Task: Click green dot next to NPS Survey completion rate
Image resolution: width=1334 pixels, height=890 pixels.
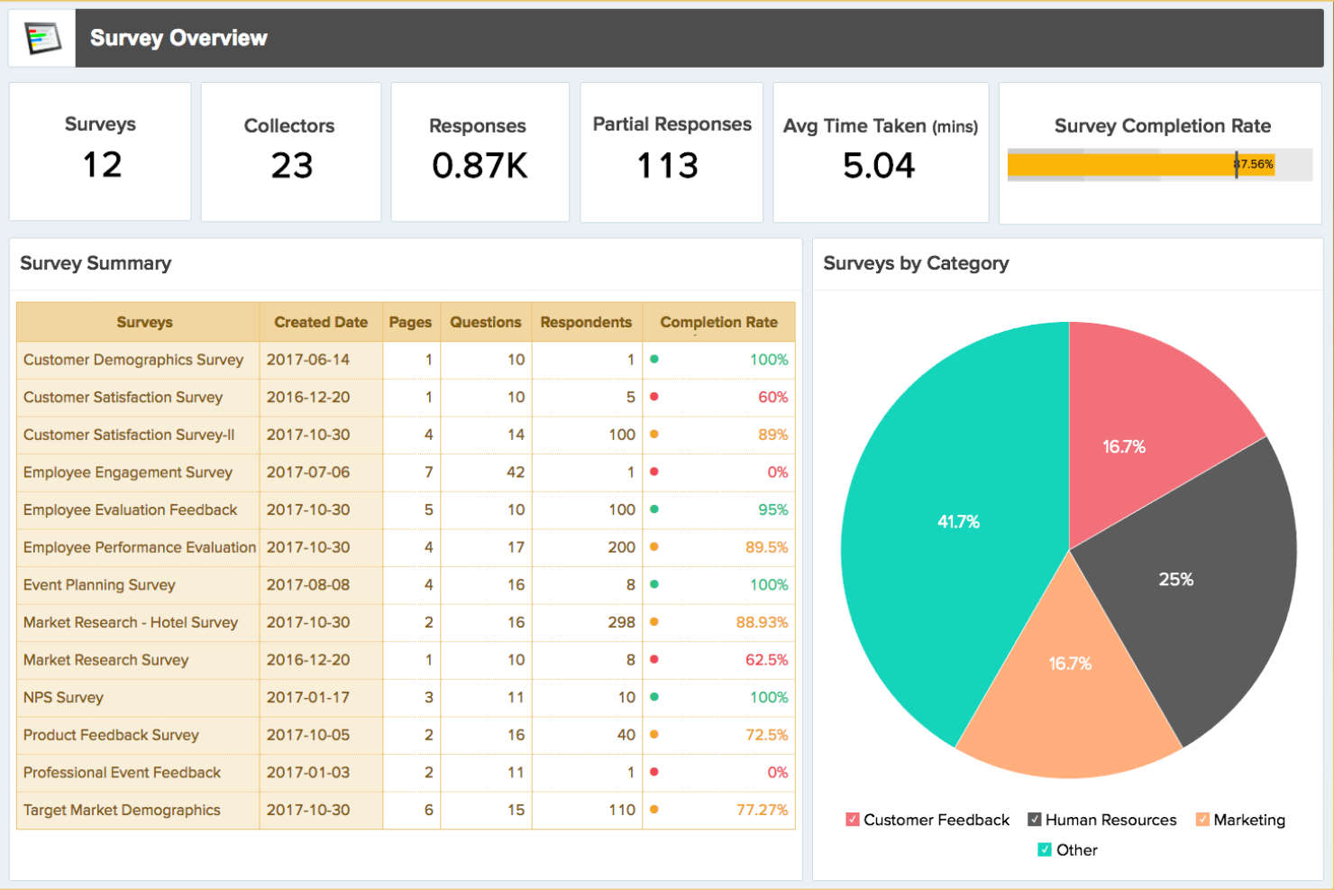Action: 653,697
